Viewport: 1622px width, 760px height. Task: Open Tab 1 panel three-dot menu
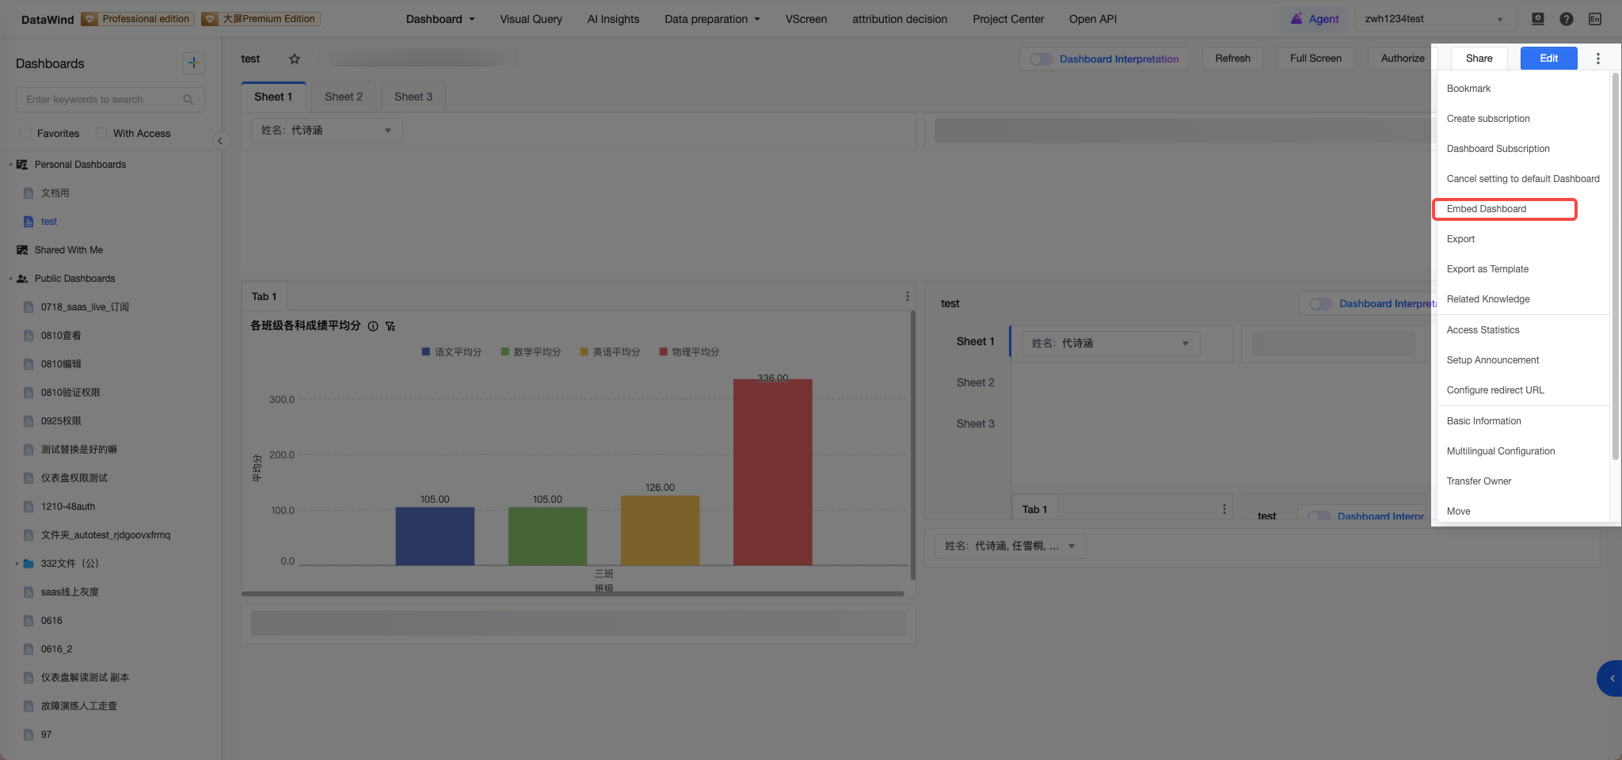pyautogui.click(x=907, y=296)
